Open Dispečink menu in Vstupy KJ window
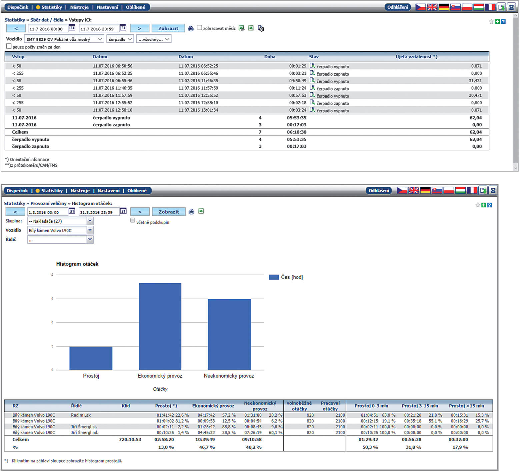The width and height of the screenshot is (520, 472). (x=18, y=7)
